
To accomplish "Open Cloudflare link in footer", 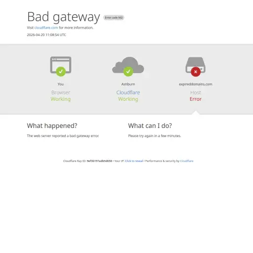I will [x=187, y=161].
